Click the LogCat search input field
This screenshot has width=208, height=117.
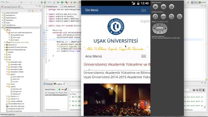pyautogui.click(x=75, y=90)
